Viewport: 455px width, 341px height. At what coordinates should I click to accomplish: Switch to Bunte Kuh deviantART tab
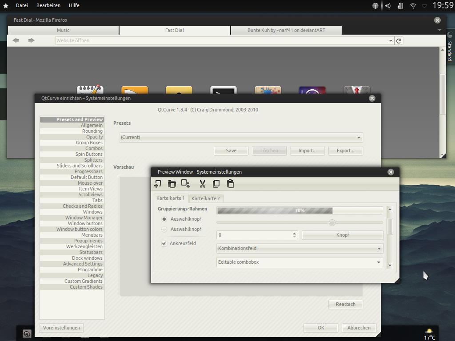coord(286,30)
